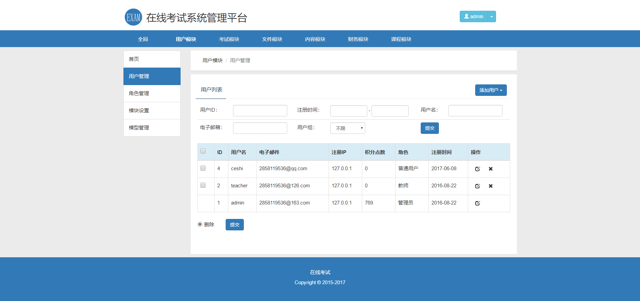
Task: Click the admin user profile button
Action: tap(474, 16)
